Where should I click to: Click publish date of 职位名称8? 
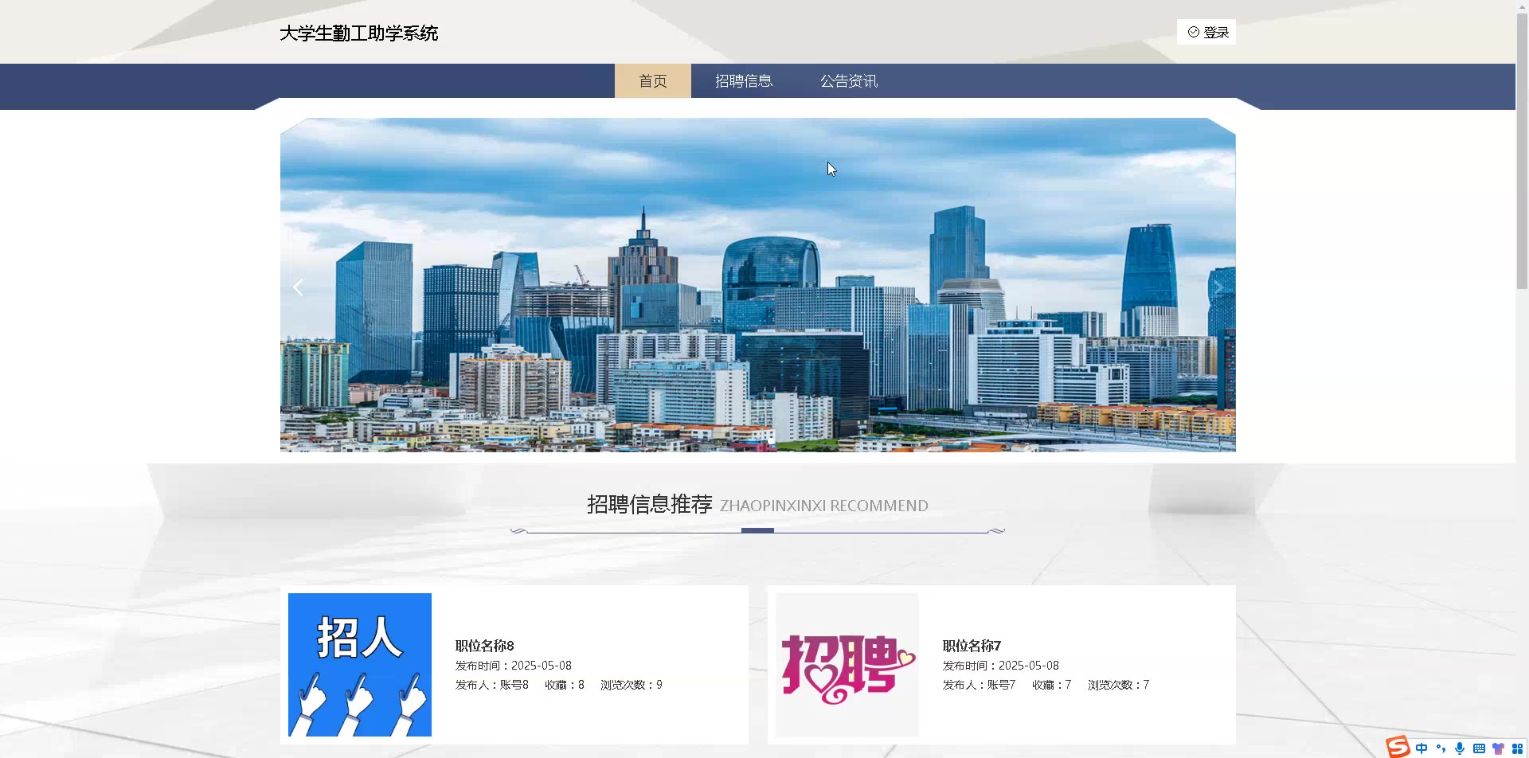click(x=514, y=666)
